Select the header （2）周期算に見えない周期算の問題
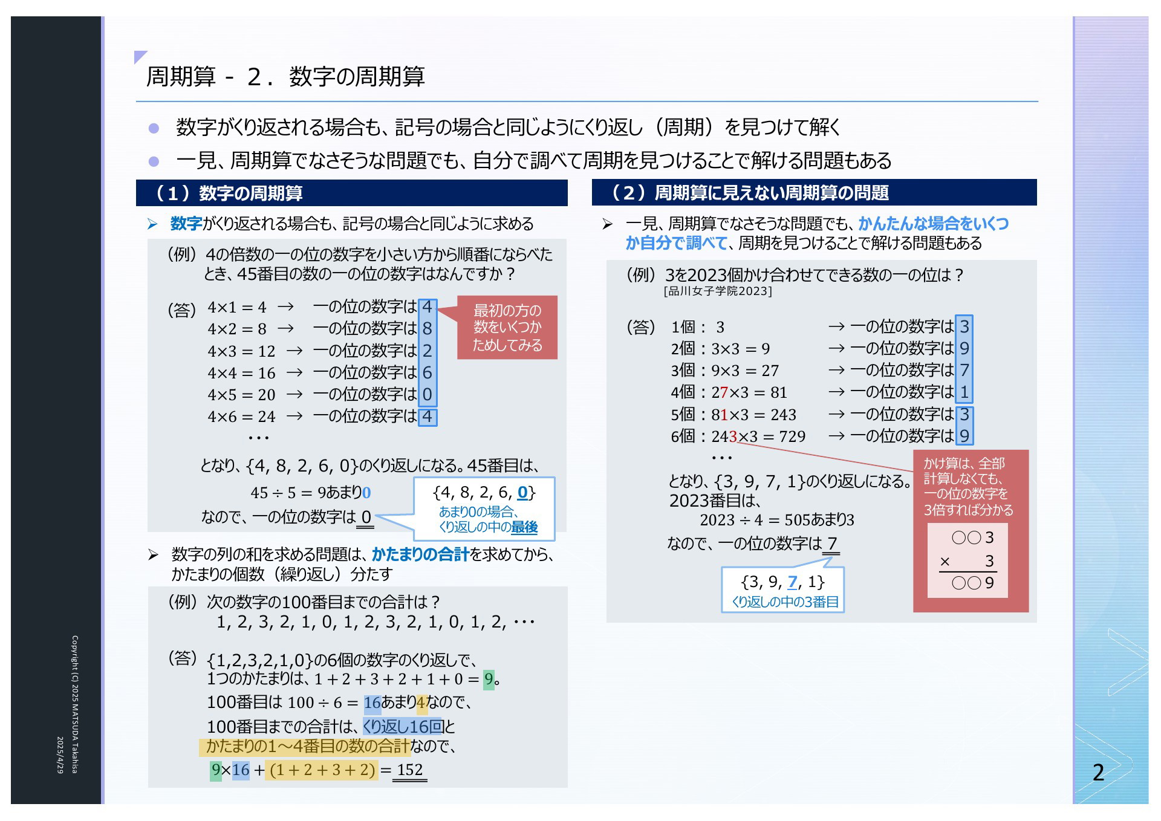The image size is (1161, 821). click(x=814, y=192)
